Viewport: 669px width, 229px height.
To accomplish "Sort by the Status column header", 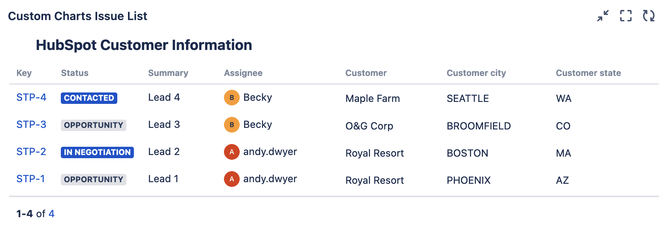I will point(75,73).
